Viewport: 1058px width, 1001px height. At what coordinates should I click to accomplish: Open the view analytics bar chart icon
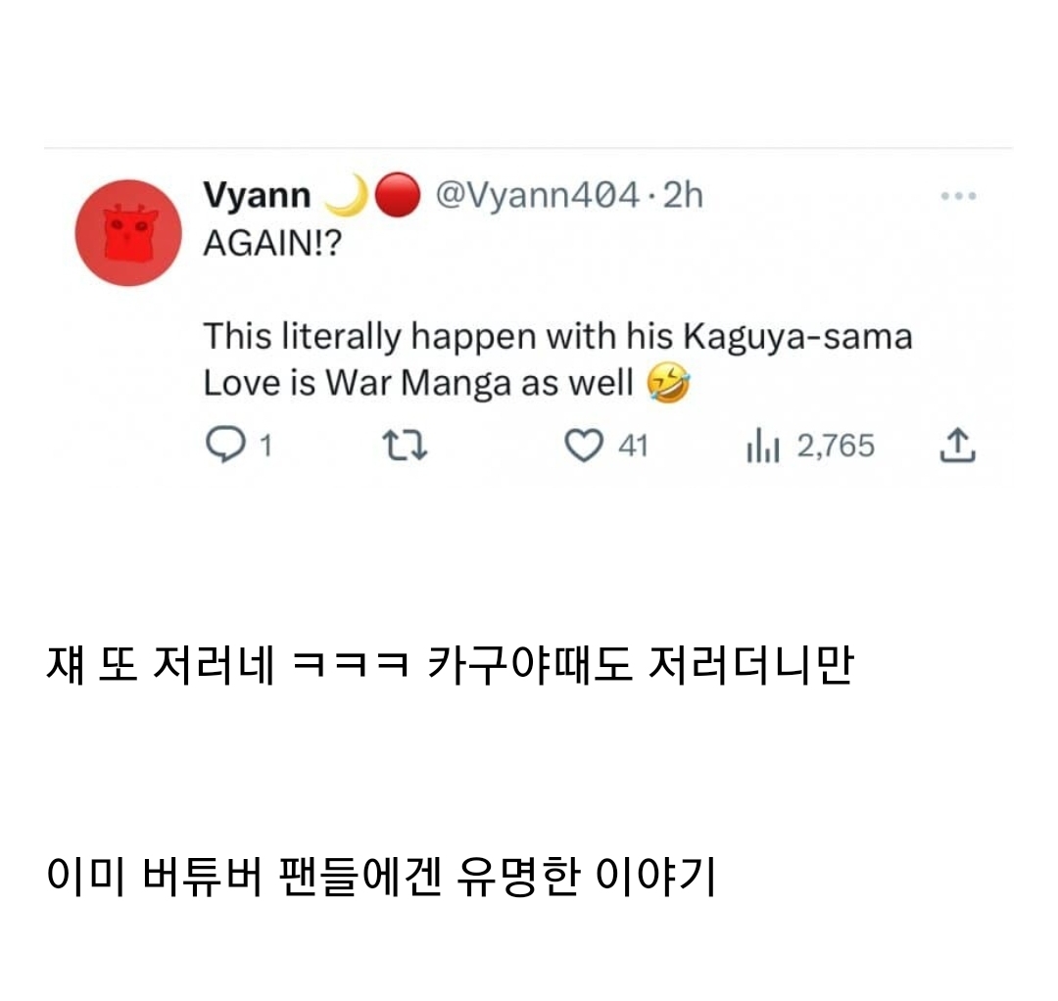(761, 447)
